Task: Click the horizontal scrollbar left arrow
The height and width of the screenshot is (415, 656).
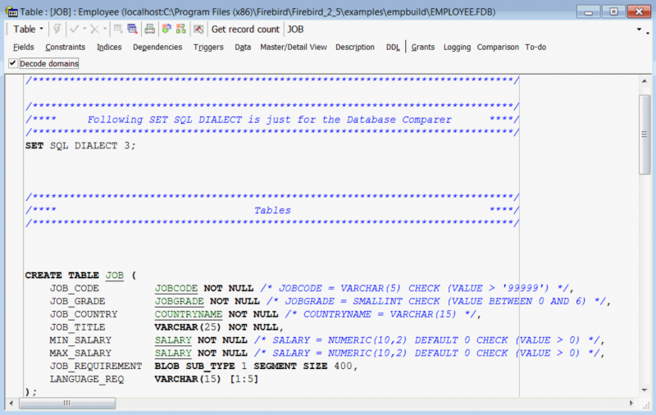Action: [x=11, y=404]
